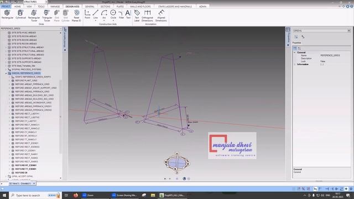This screenshot has height=199, width=354.
Task: Click the Orthogonal Dimensions tool
Action: coord(147,15)
